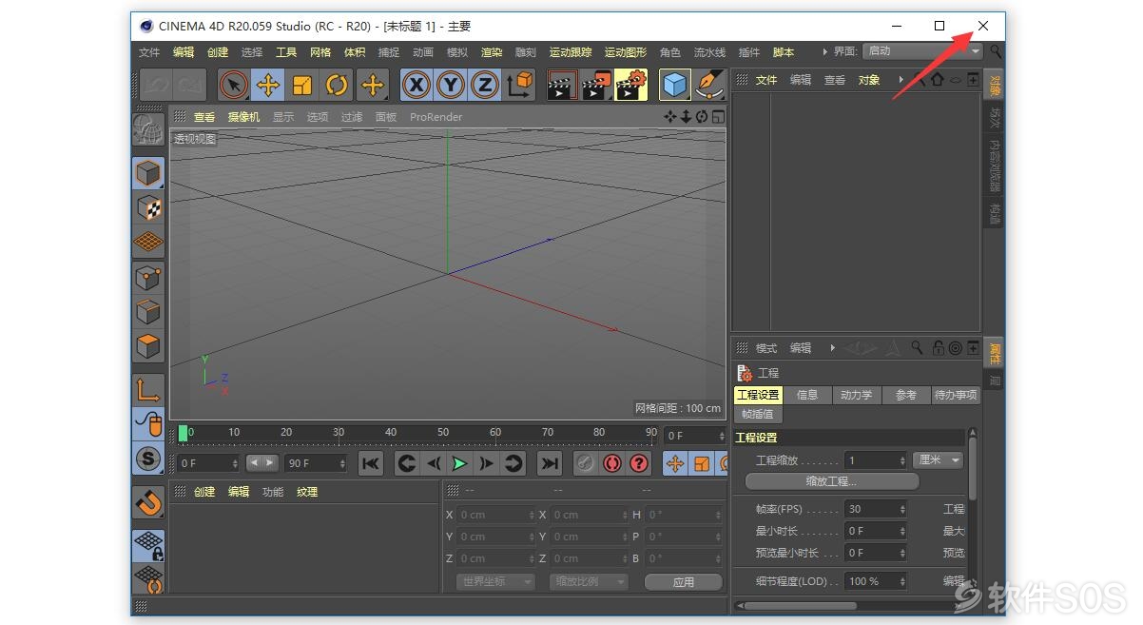Select the Rotate tool in top toolbar
Viewport: 1143px width, 625px height.
point(337,86)
